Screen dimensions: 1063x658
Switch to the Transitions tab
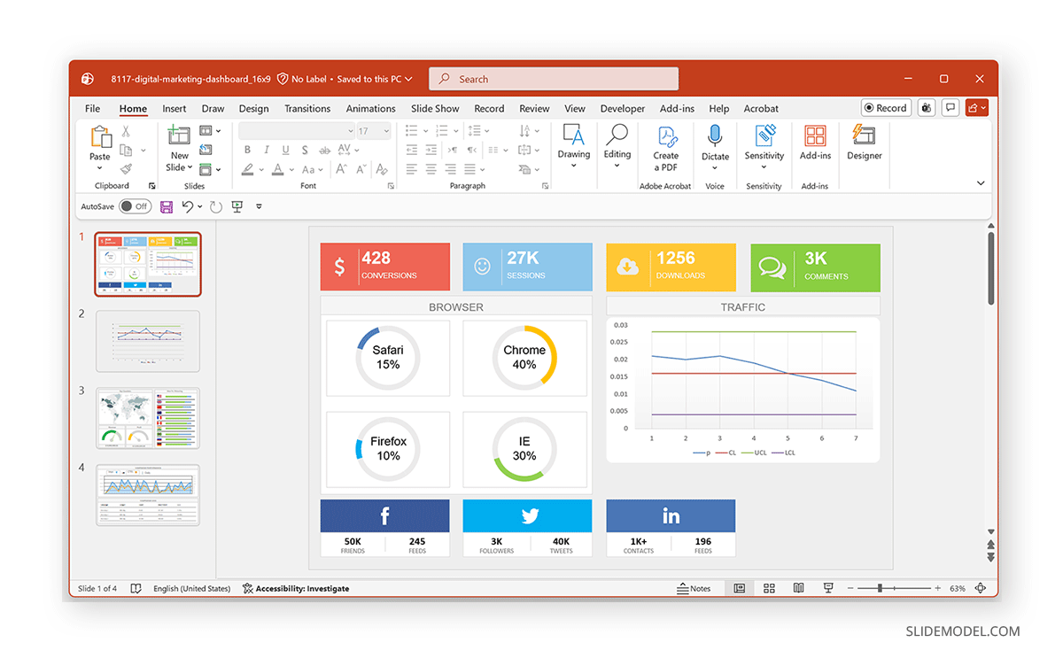(x=307, y=109)
